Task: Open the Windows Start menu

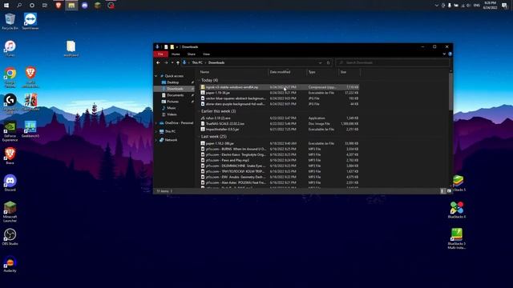Action: point(6,6)
